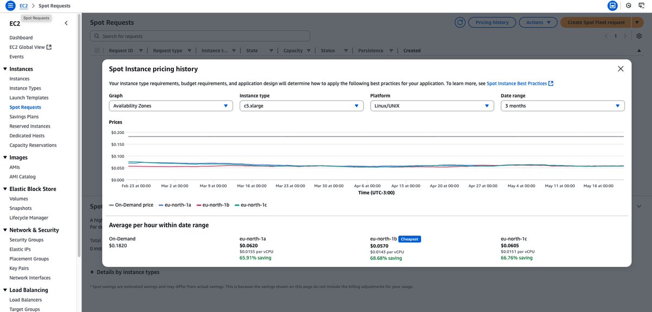Close the Spot Instance pricing history dialog
The width and height of the screenshot is (652, 312).
(621, 69)
